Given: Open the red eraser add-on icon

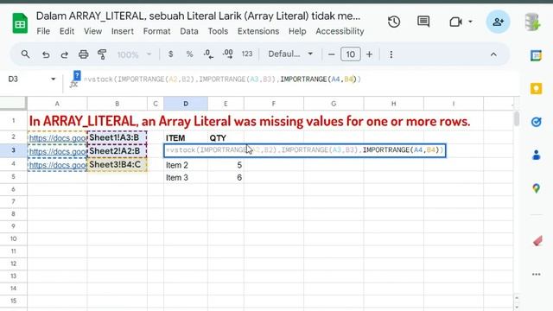Looking at the screenshot, I should 537,242.
